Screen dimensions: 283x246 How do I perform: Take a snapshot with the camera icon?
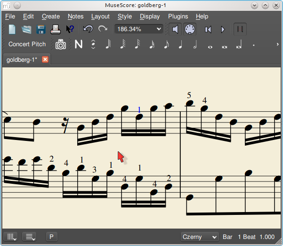[60, 45]
